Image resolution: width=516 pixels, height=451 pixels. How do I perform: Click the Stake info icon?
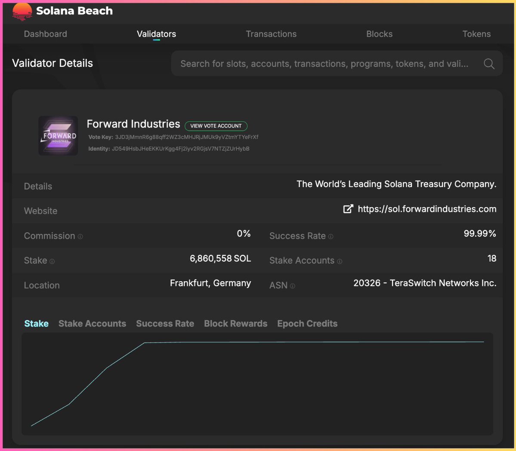coord(52,261)
